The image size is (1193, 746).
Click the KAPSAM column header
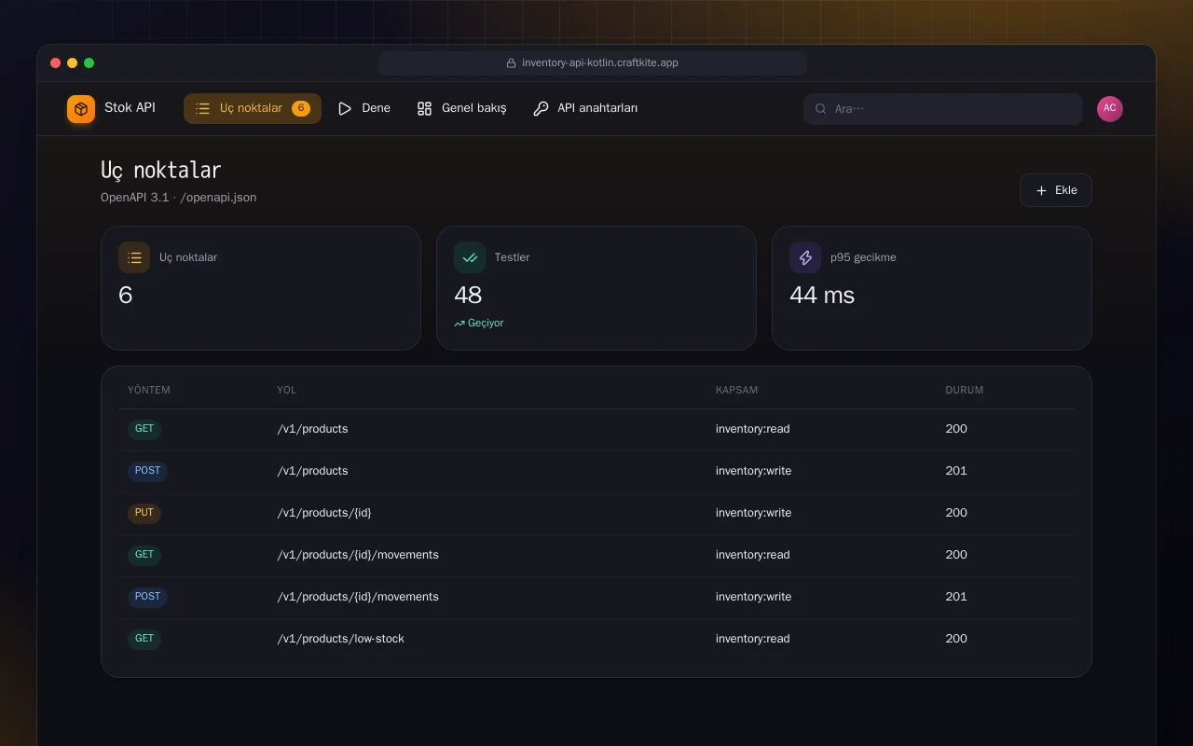[737, 390]
